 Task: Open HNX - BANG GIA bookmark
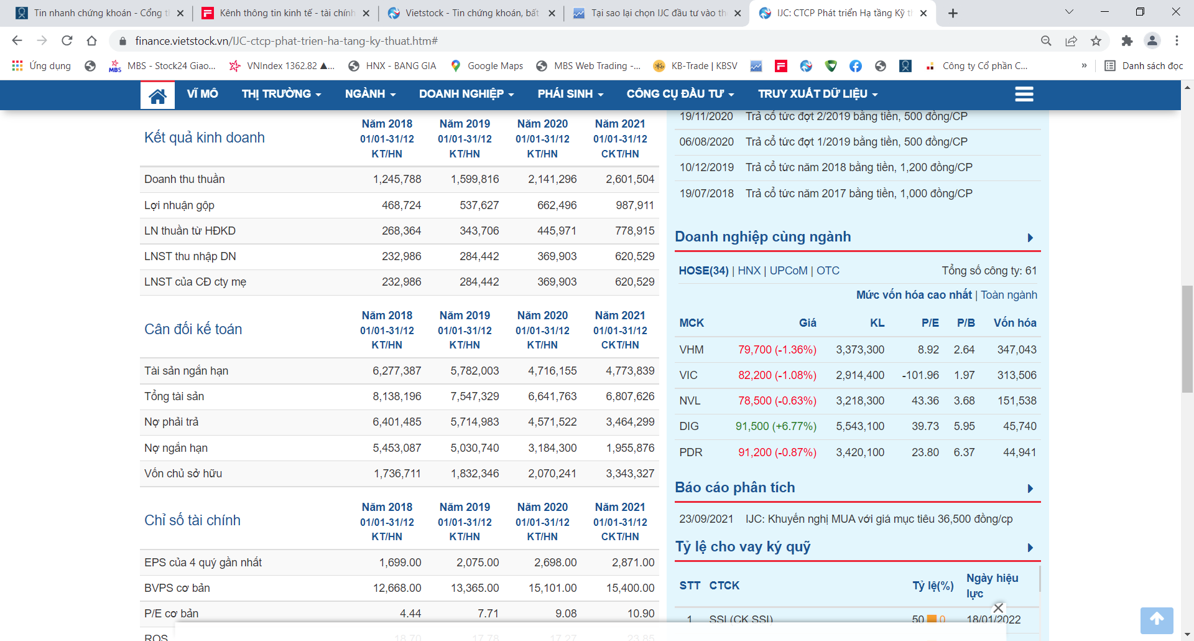(x=392, y=66)
